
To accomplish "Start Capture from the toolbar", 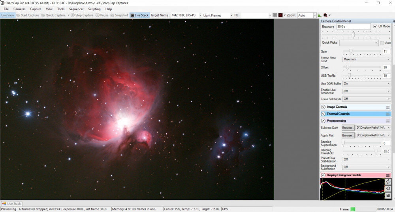I will pyautogui.click(x=28, y=15).
